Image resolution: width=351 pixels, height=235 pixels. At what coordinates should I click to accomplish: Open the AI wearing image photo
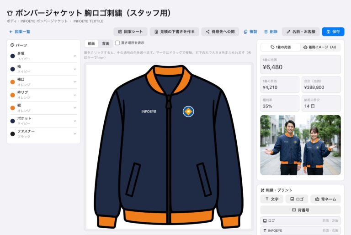[x=300, y=145]
